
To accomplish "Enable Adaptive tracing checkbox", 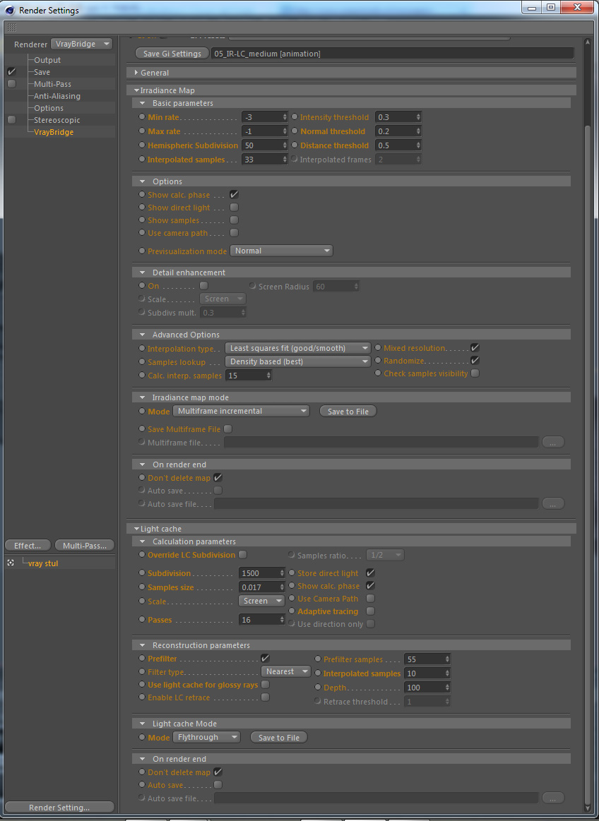I will pyautogui.click(x=371, y=611).
